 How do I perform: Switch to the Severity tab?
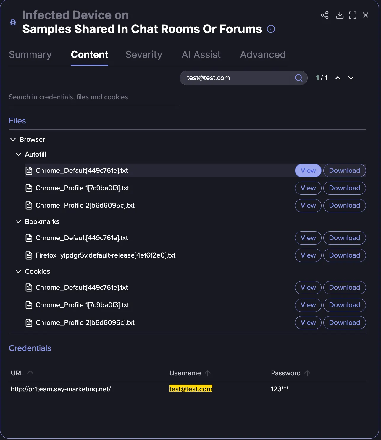[x=144, y=55]
